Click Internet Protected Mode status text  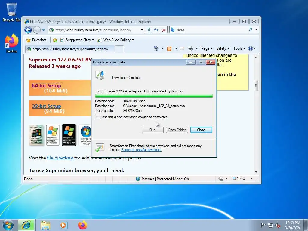coord(165,179)
